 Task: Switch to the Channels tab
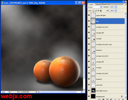[98, 4]
